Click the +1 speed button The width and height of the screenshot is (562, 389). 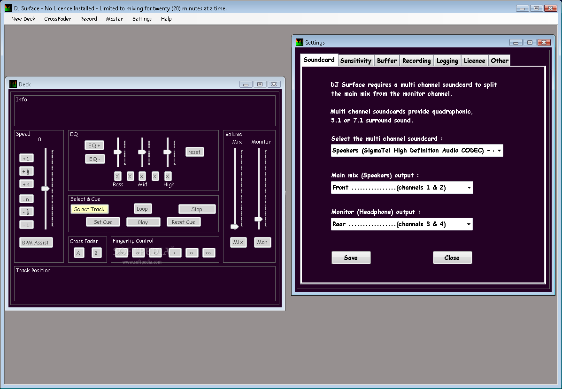26,158
